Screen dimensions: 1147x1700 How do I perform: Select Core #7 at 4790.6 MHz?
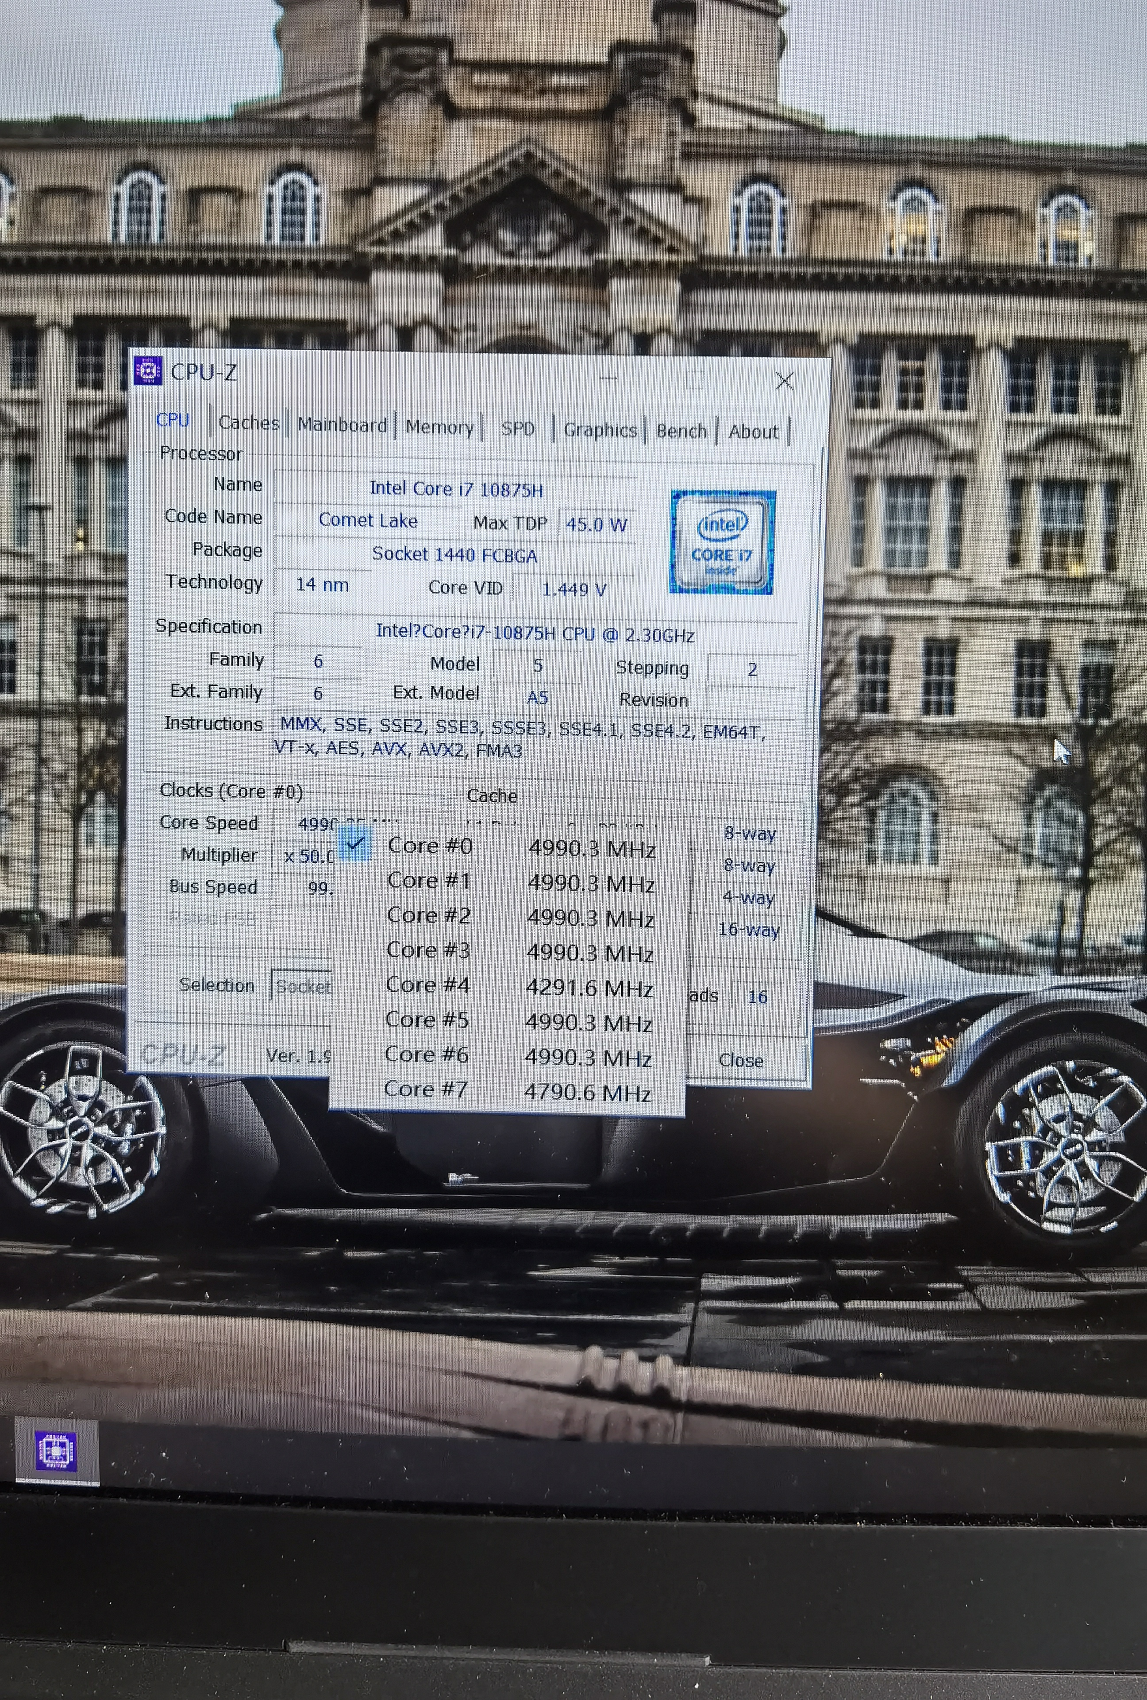point(509,1091)
